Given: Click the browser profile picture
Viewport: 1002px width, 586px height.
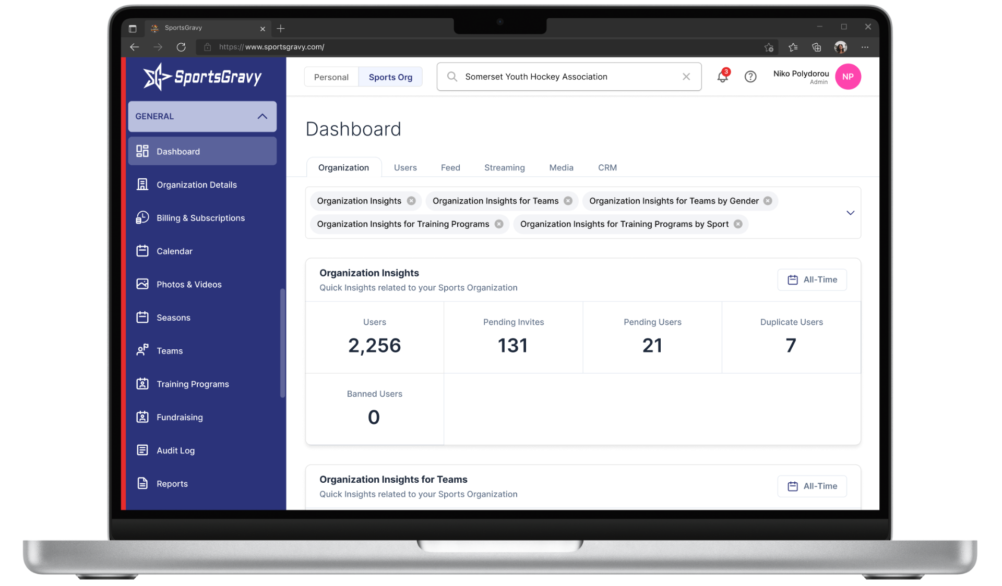Looking at the screenshot, I should [840, 47].
